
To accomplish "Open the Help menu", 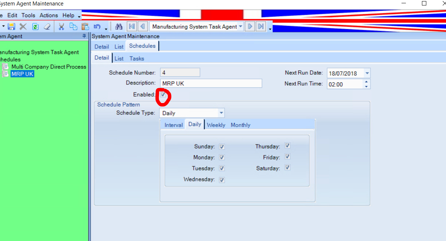I will [x=68, y=15].
